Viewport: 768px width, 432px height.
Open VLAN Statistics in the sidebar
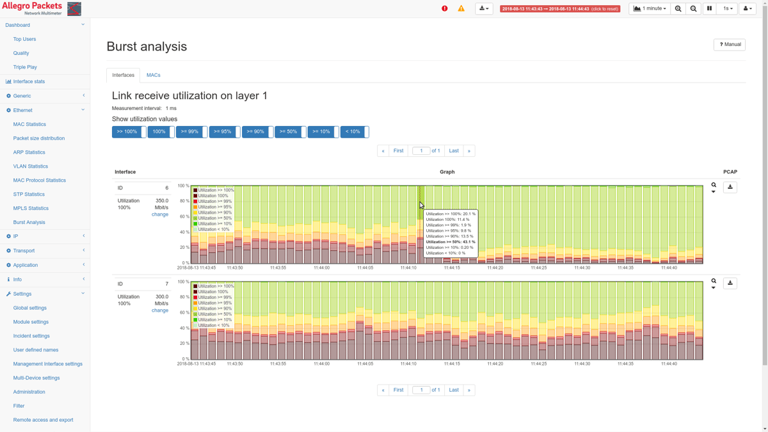[x=31, y=166]
